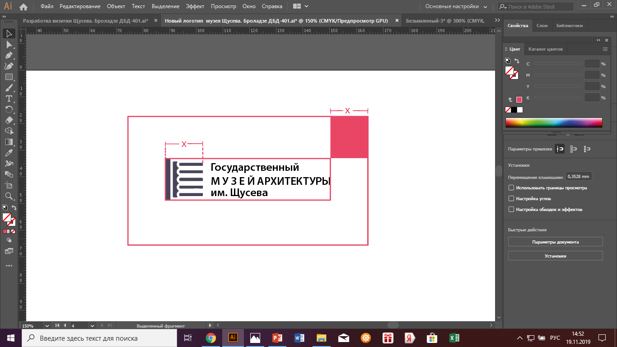Go to first artboard

coord(57,325)
